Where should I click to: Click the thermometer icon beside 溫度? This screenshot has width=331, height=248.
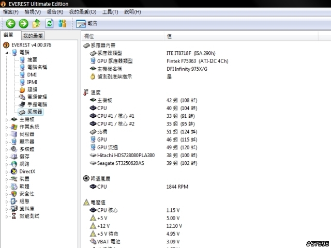[x=86, y=92]
